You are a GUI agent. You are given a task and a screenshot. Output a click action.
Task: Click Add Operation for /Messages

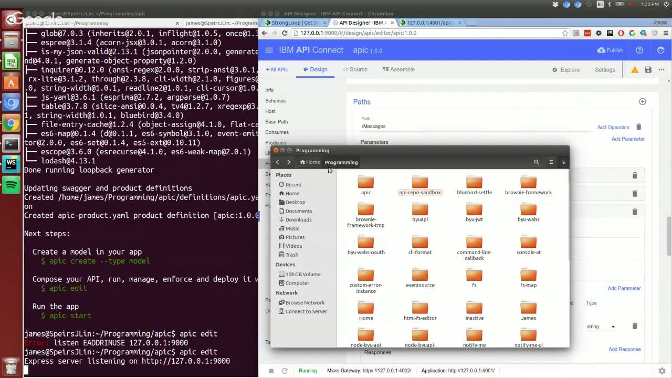click(x=613, y=128)
